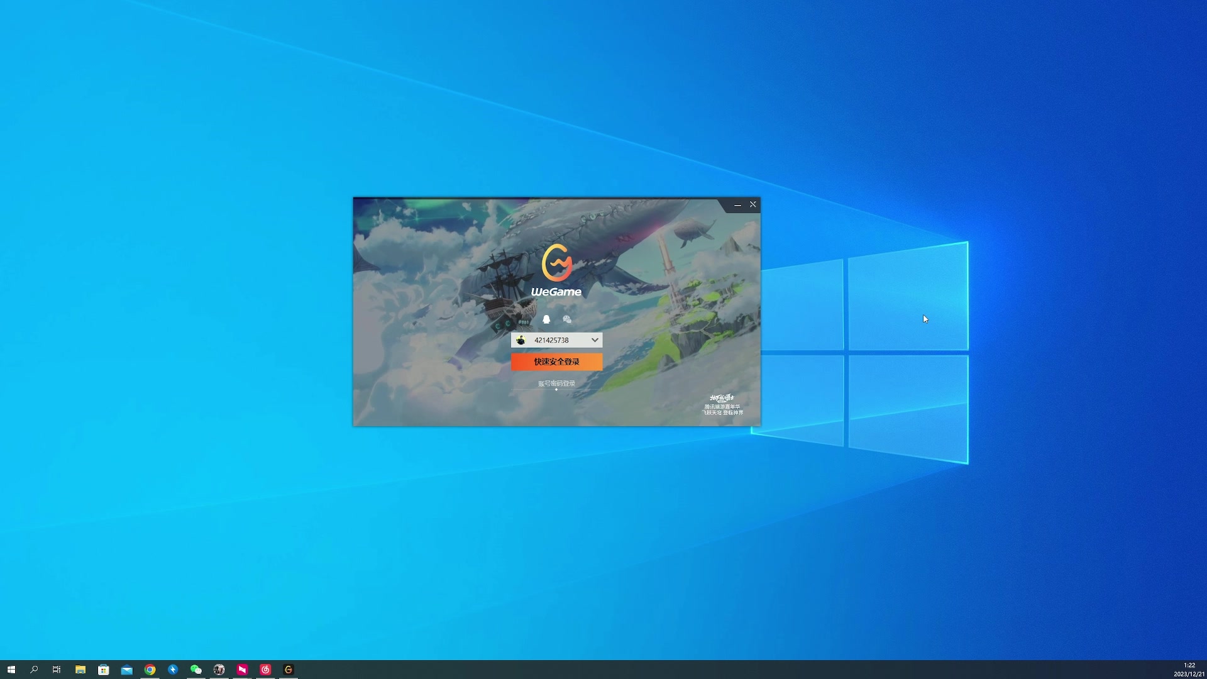The image size is (1207, 679).
Task: Close the WeGame login window
Action: point(752,205)
